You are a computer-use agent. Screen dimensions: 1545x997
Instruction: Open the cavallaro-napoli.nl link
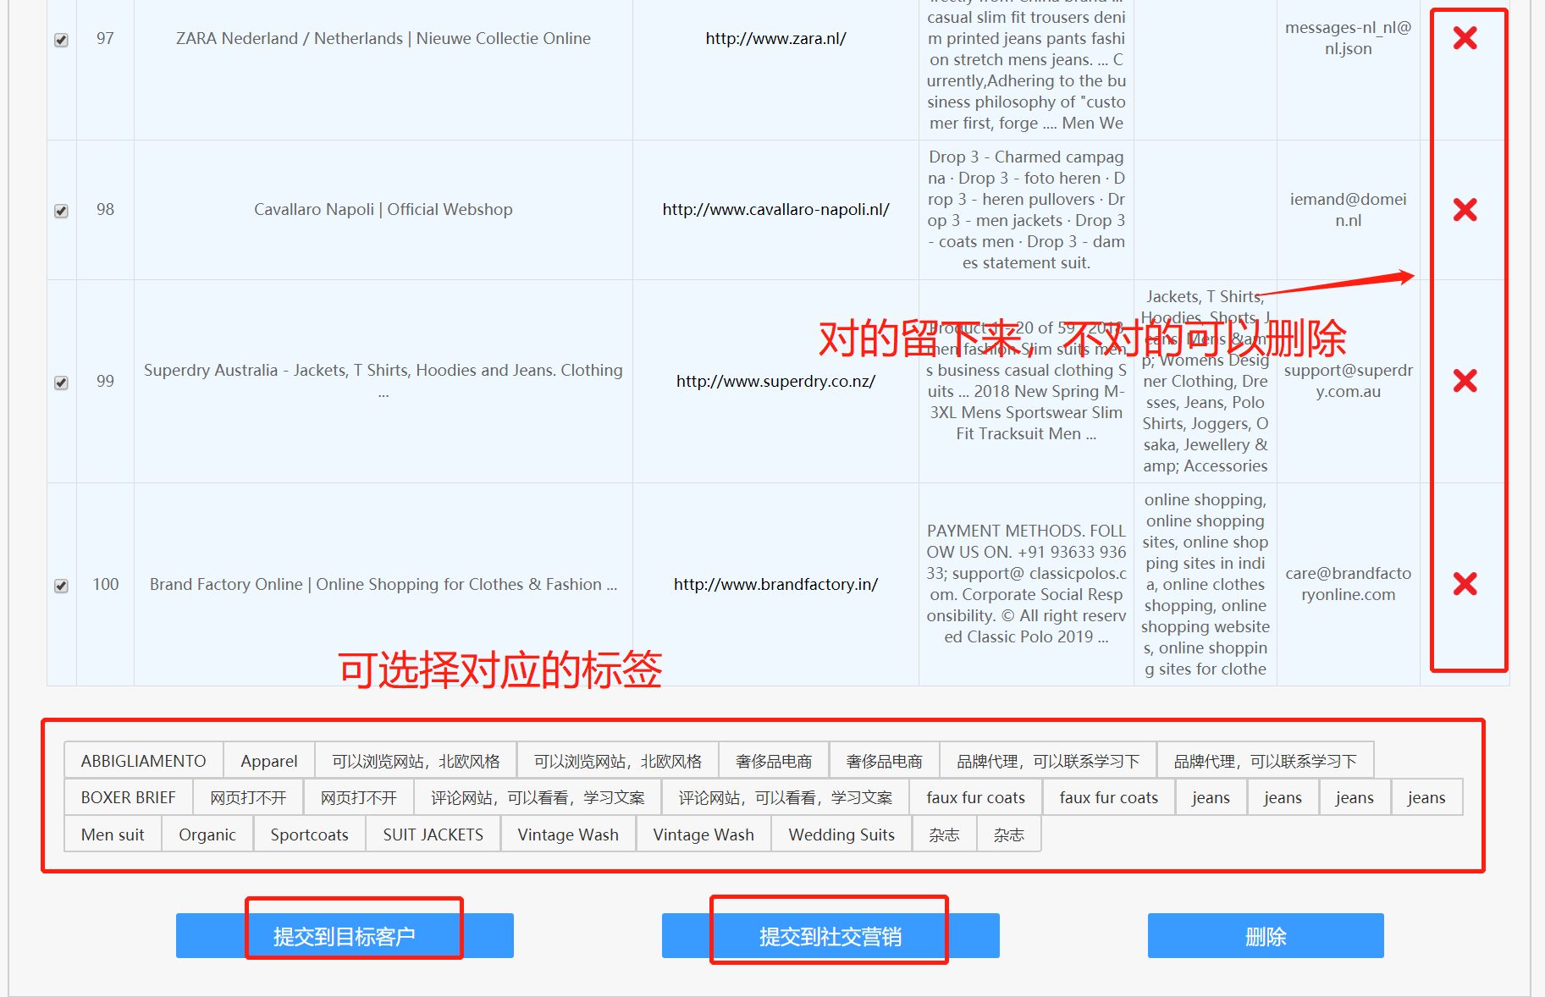pos(775,209)
